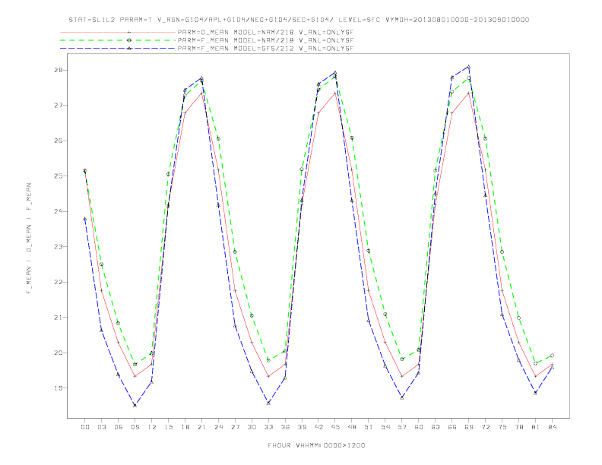Click the x-axis tick label 06
The height and width of the screenshot is (465, 602).
coord(119,427)
